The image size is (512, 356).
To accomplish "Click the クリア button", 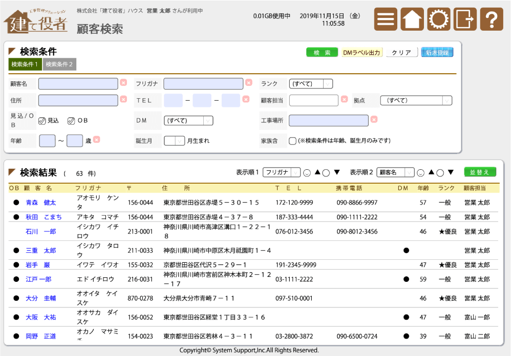I will click(401, 53).
